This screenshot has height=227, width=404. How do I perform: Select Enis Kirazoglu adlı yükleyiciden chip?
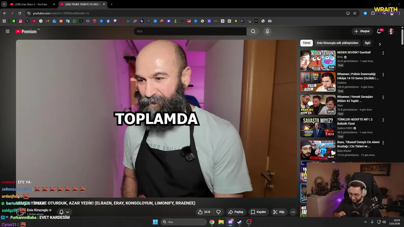click(x=337, y=43)
